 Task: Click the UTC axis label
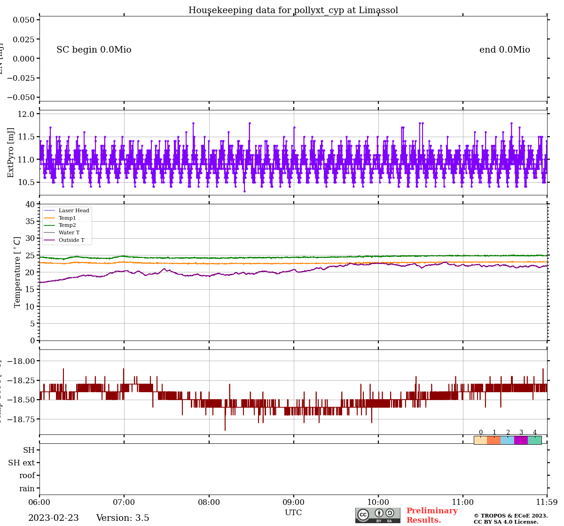pos(293,512)
